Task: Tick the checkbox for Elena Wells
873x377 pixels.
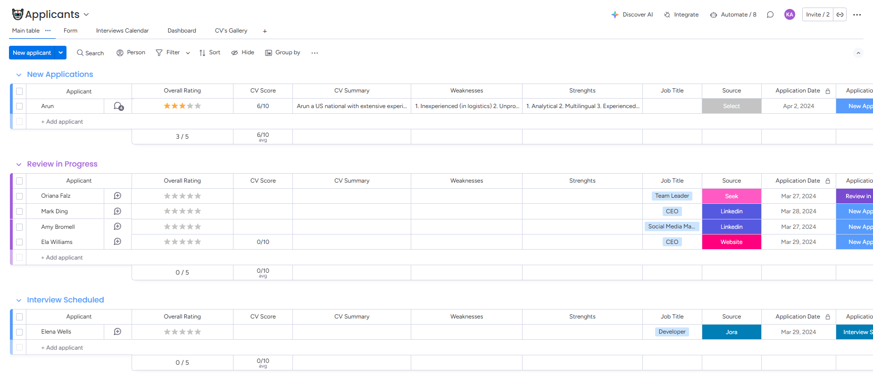Action: pos(19,332)
